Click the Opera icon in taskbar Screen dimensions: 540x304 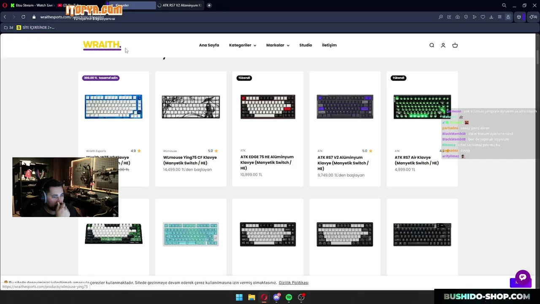coord(264,297)
